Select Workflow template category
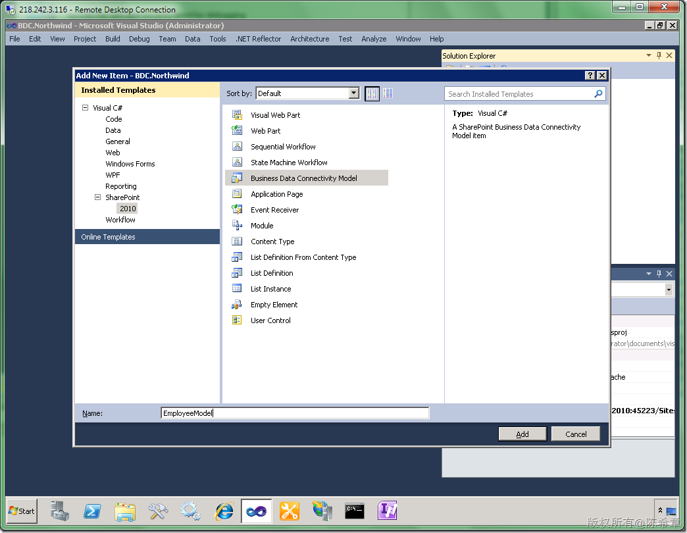 coord(120,220)
